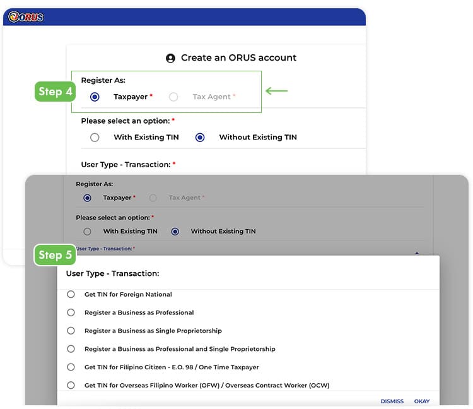Collapse the User Type dropdown arrow in dimmed form

(x=416, y=253)
